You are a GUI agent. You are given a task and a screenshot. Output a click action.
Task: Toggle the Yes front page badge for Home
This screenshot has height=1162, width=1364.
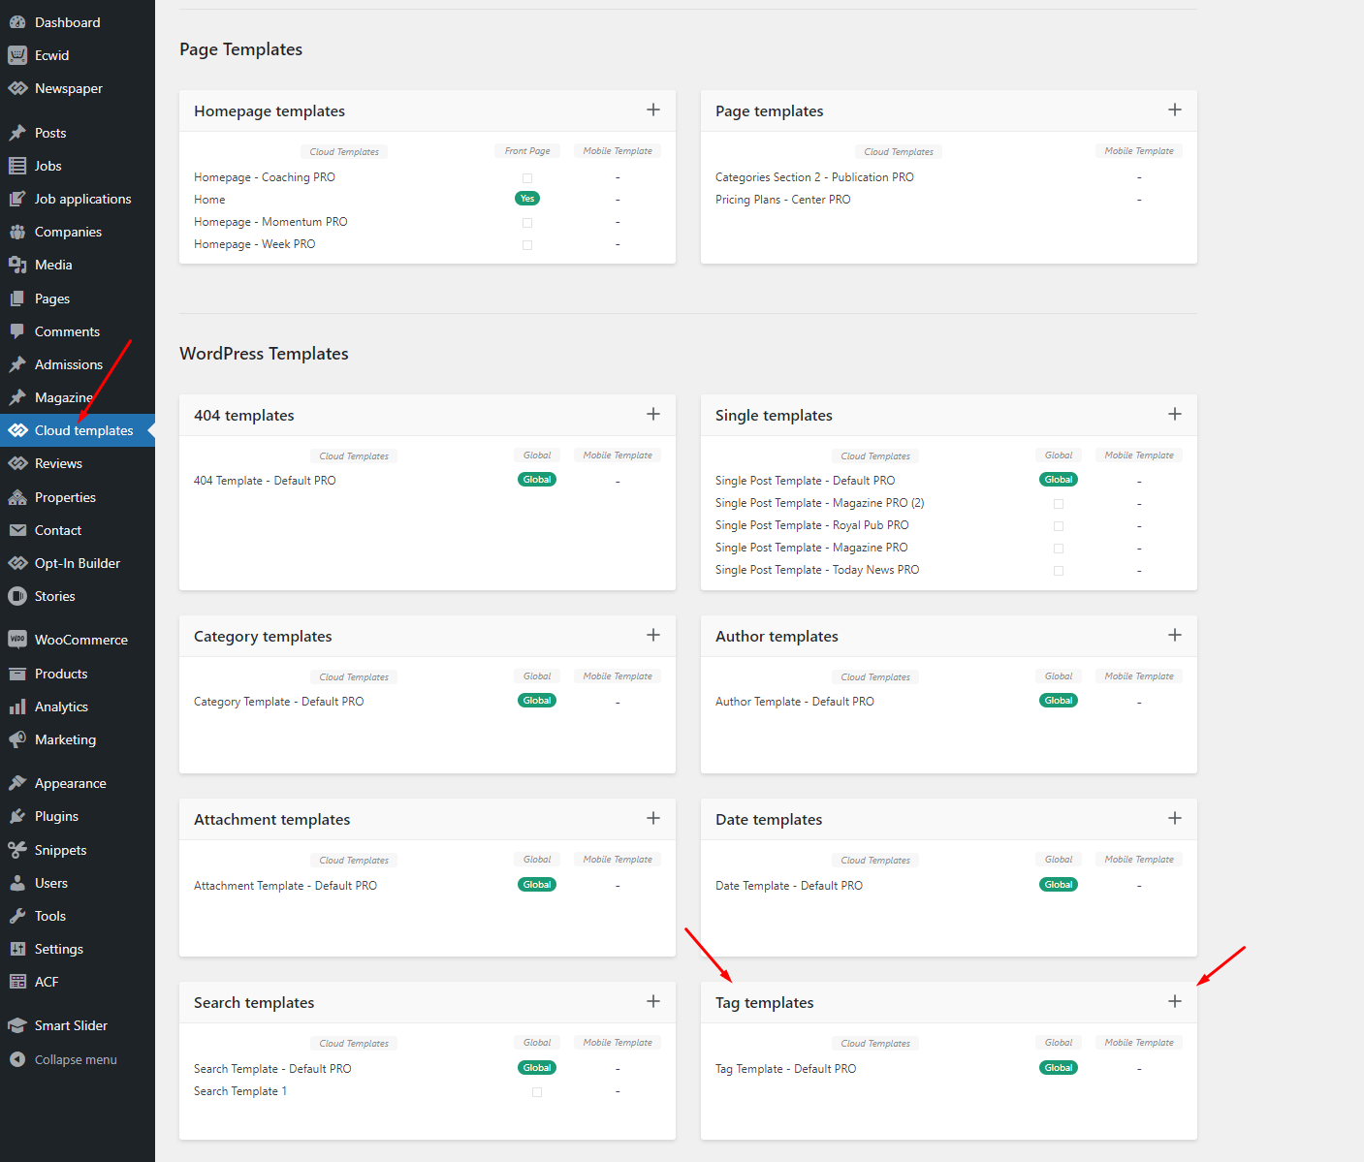pyautogui.click(x=527, y=199)
